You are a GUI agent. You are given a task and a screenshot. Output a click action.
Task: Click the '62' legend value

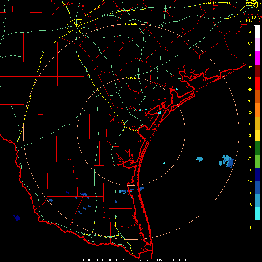(250, 44)
